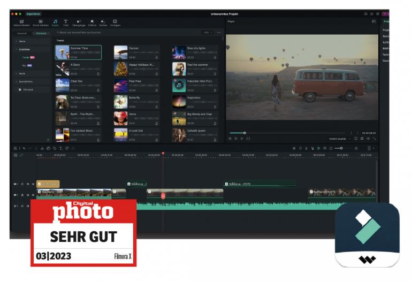Expand the Soundeffekte category

point(32,82)
